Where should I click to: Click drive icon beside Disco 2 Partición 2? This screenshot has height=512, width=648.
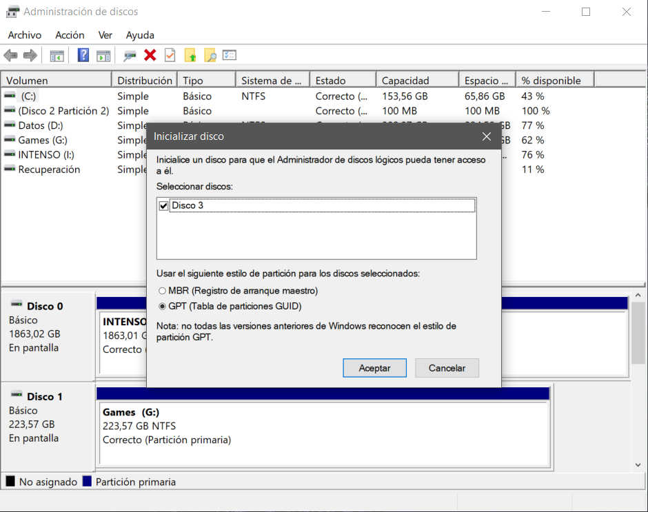[10, 110]
